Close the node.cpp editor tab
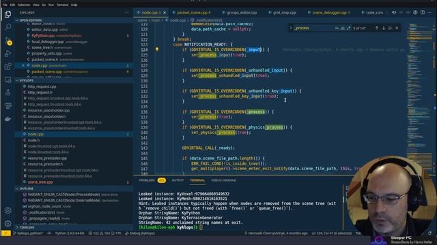The image size is (437, 245). pos(165,12)
